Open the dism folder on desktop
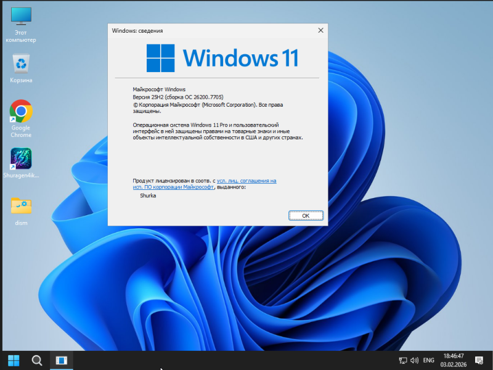 pyautogui.click(x=21, y=206)
